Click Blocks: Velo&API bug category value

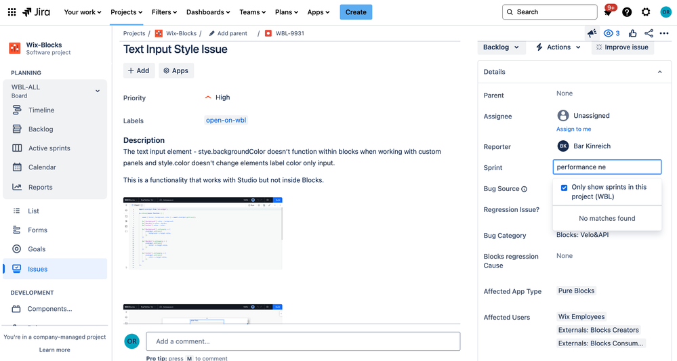click(x=582, y=235)
